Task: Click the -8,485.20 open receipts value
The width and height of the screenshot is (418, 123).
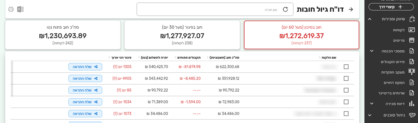Action: tap(190, 78)
